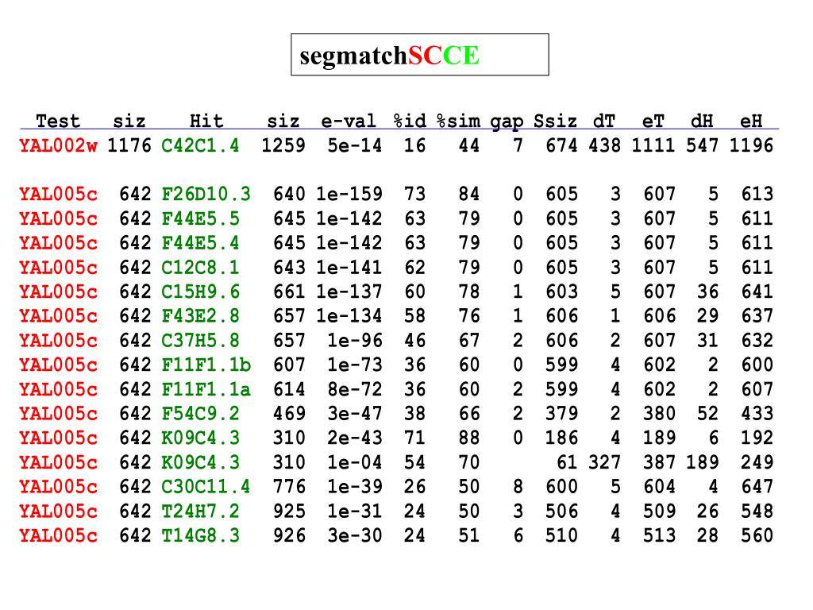
Task: Click the e-val column header
Action: [x=349, y=121]
